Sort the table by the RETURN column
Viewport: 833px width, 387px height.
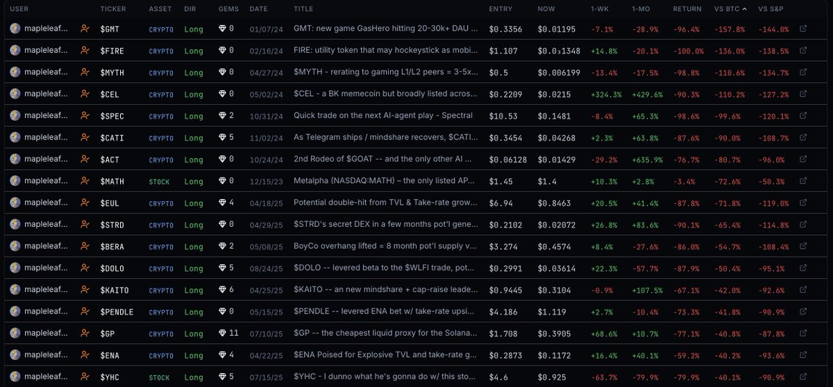point(687,9)
